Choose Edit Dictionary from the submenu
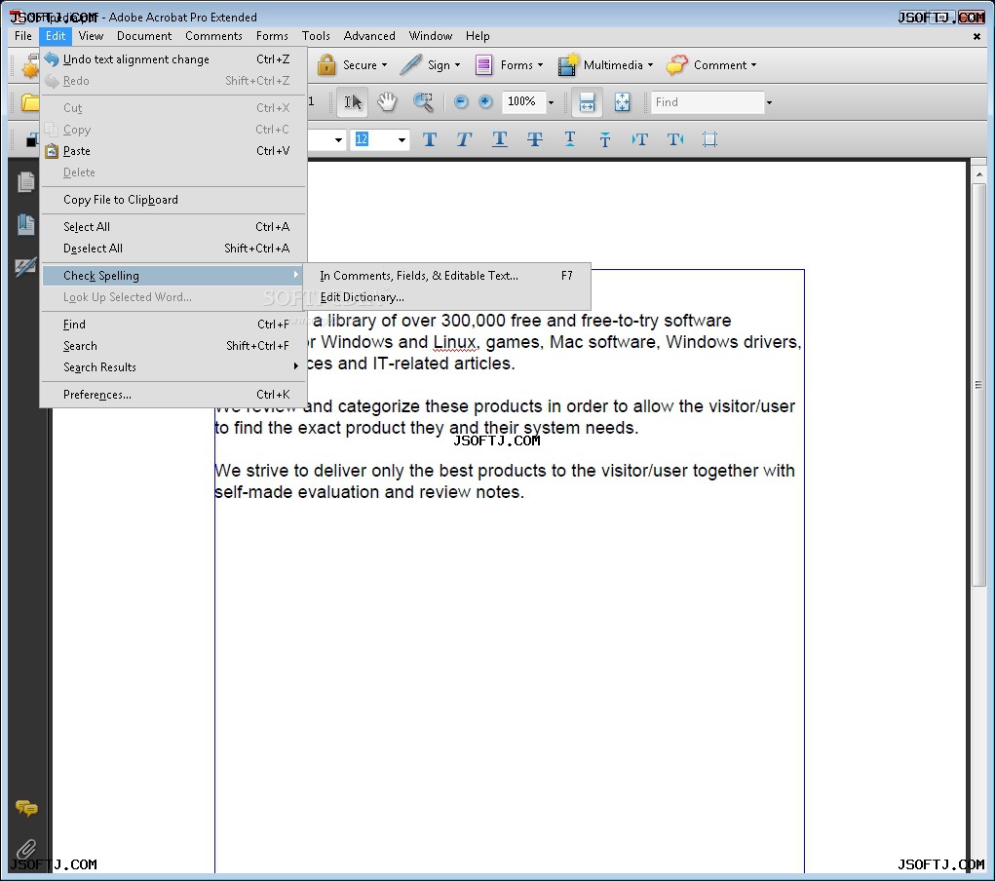Image resolution: width=995 pixels, height=881 pixels. (446, 297)
